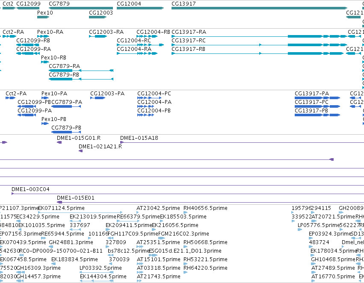
Task: Click the CG12004-PB protein label
Action: 154,111
